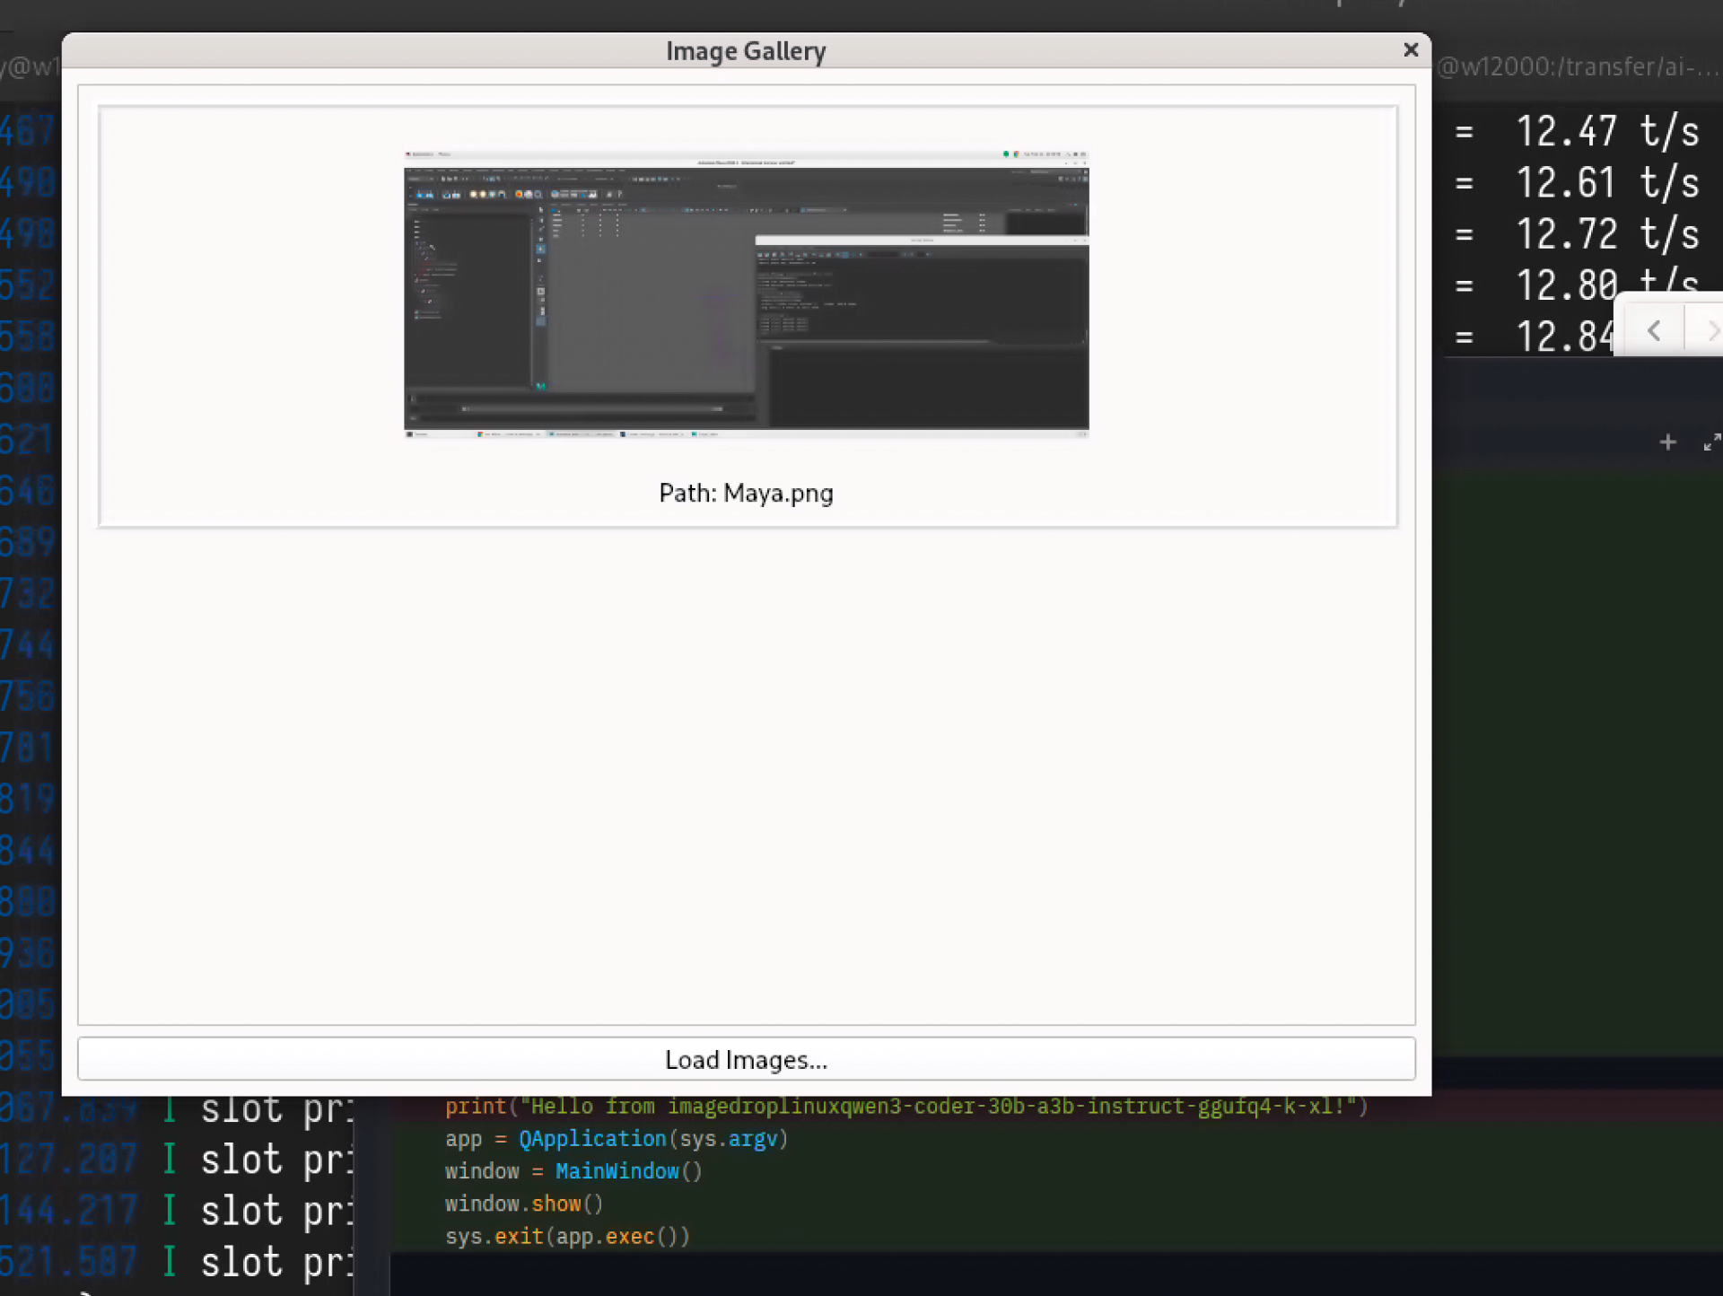1723x1296 pixels.
Task: Click the print "Hello from imagedroplinux…" code line
Action: coord(906,1106)
